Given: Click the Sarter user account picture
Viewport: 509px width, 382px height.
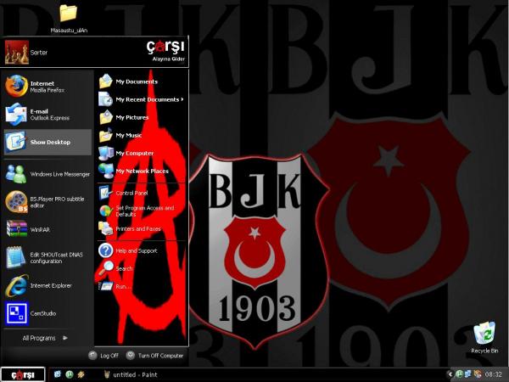Looking at the screenshot, I should click(17, 52).
